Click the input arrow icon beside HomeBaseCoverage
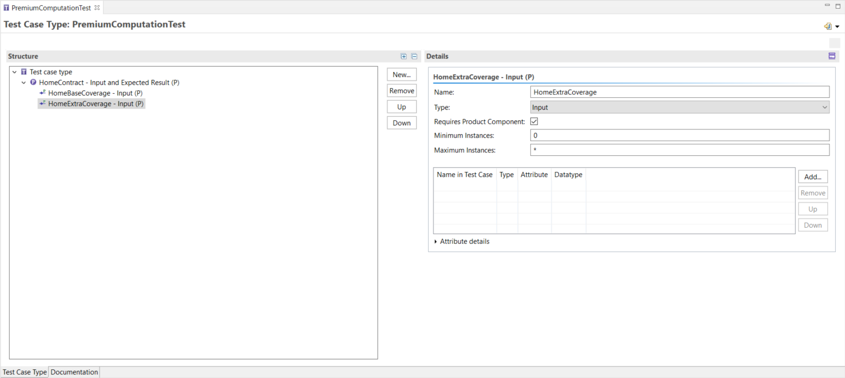 click(x=42, y=93)
